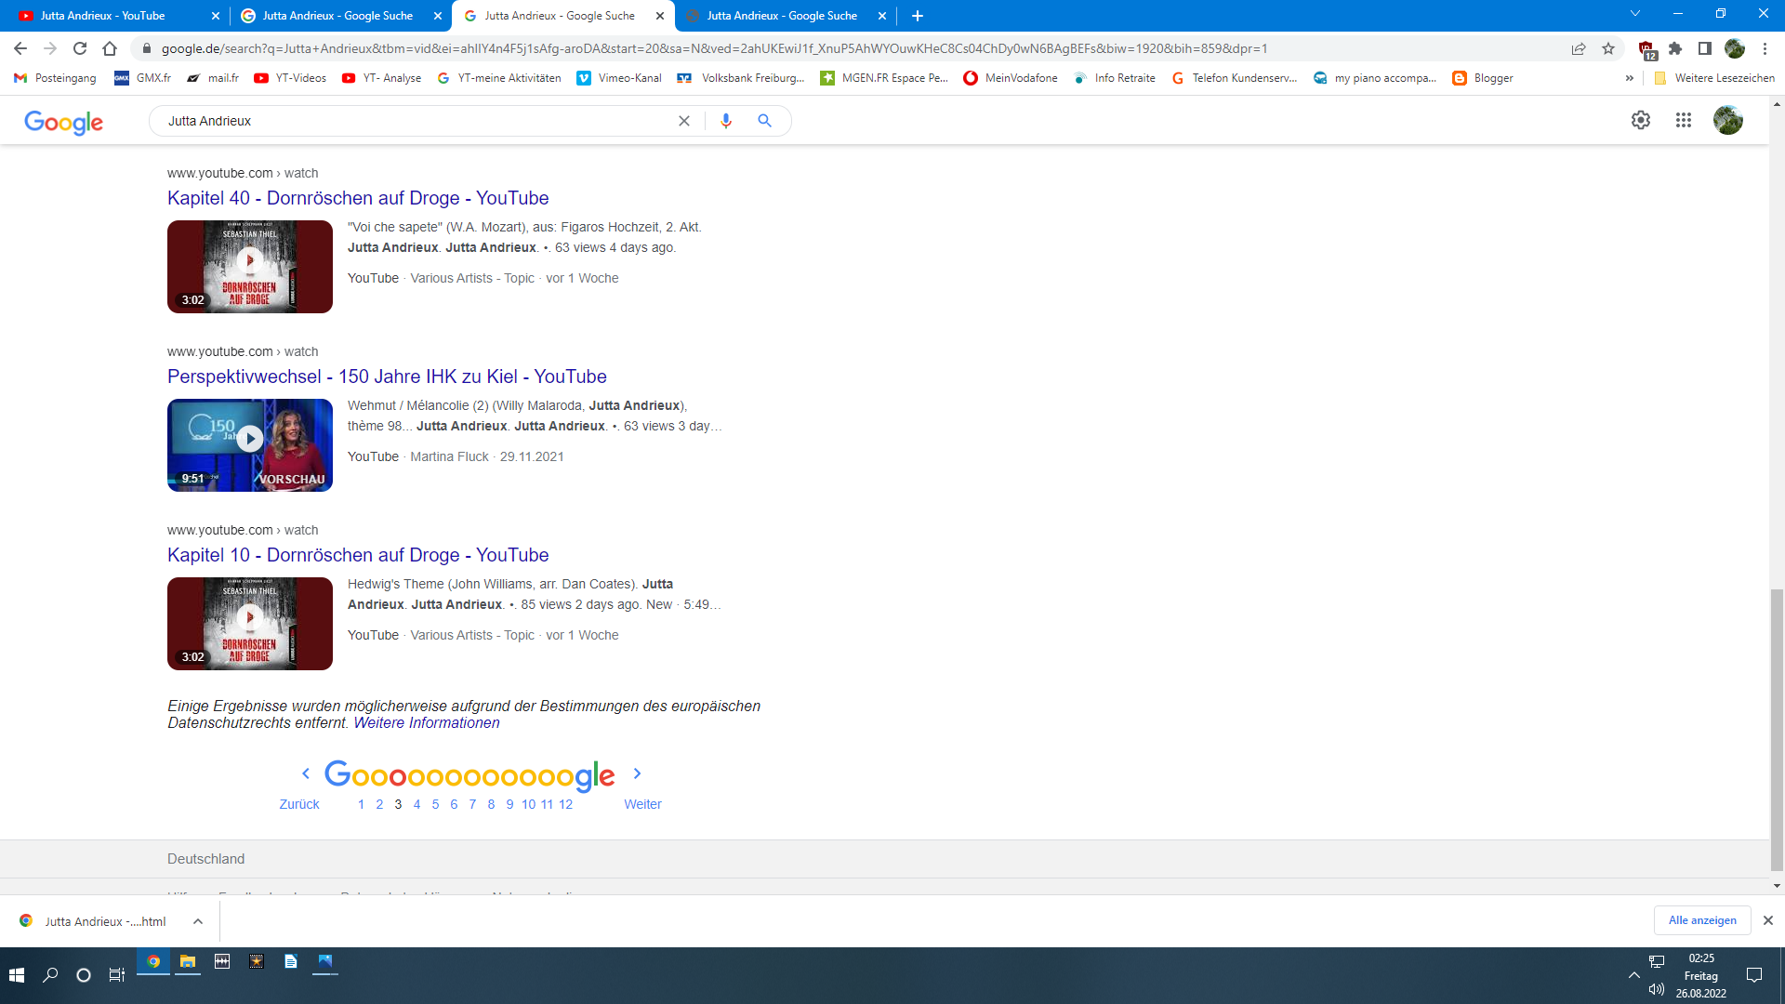Screen dimensions: 1785x1004
Task: Go to results page 4
Action: point(416,804)
